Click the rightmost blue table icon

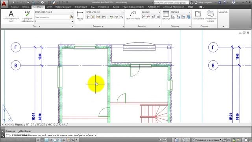point(189,17)
